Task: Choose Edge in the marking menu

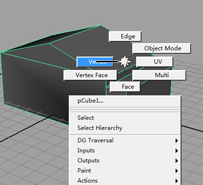Action: 125,36
